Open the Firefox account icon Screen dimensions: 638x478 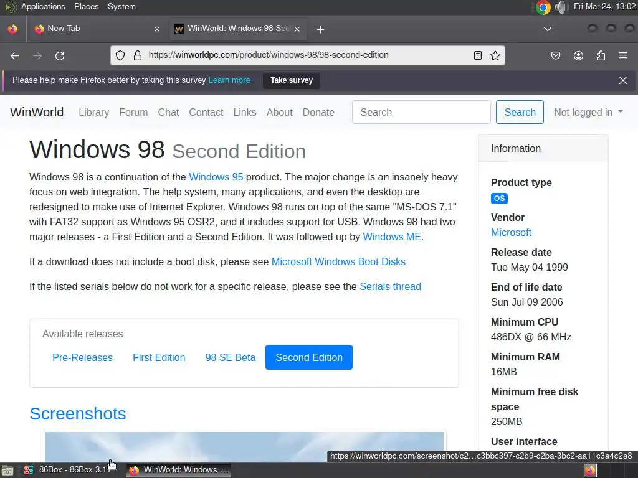pos(578,55)
